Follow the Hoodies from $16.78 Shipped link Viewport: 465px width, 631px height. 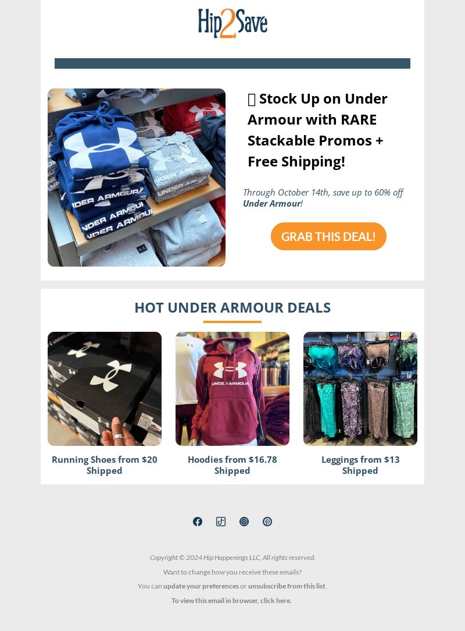click(x=233, y=465)
